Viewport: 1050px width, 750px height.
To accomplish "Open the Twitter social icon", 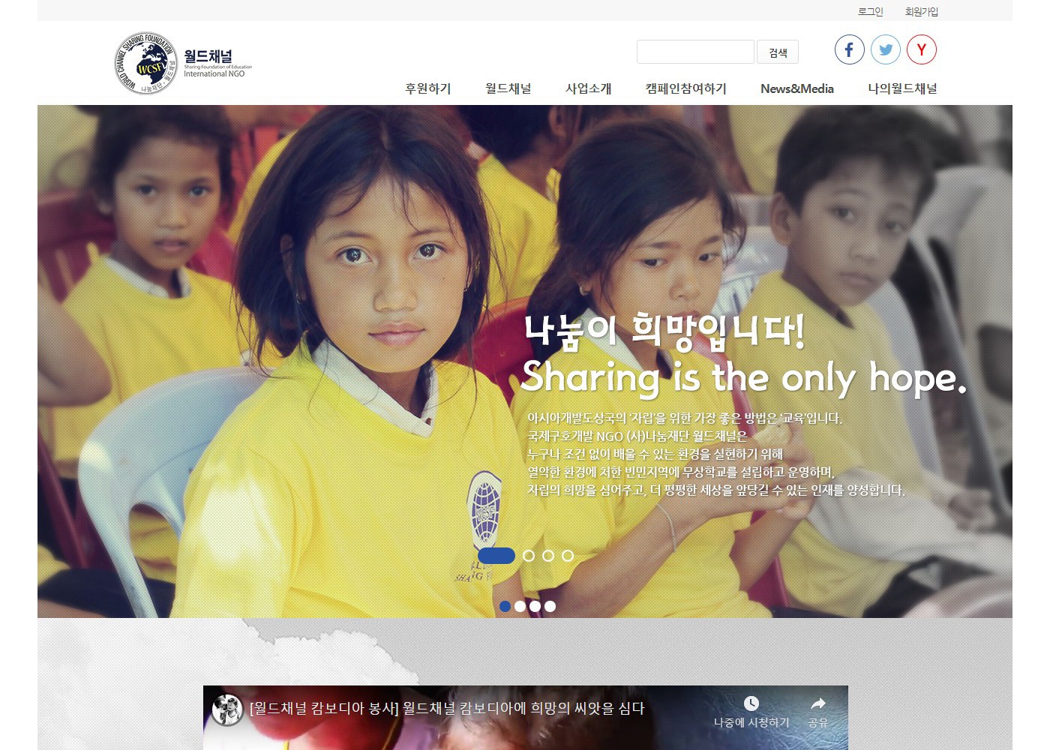I will [886, 49].
